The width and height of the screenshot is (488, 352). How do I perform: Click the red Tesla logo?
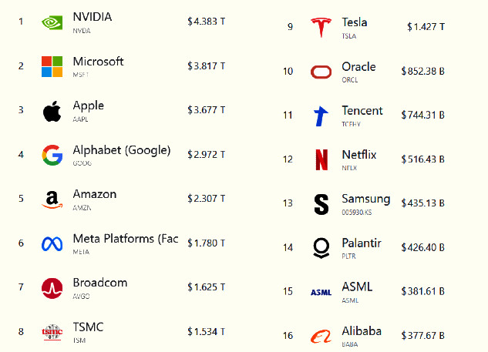point(321,28)
